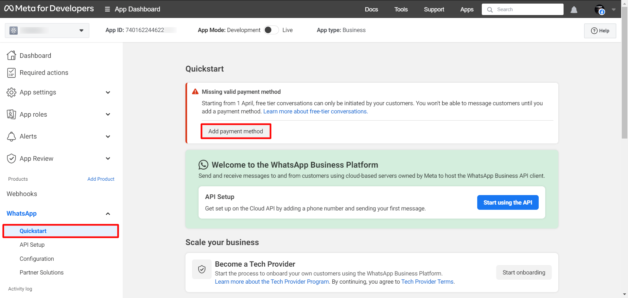
Task: Click the Add payment method button
Action: pyautogui.click(x=235, y=131)
